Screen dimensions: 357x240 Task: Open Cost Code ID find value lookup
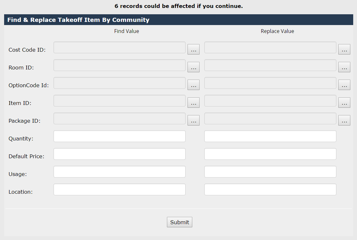point(194,49)
